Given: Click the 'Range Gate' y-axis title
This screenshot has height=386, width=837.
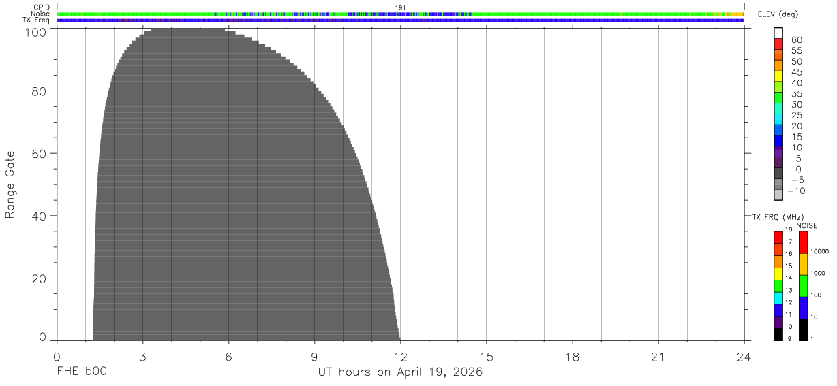Looking at the screenshot, I should [x=10, y=184].
